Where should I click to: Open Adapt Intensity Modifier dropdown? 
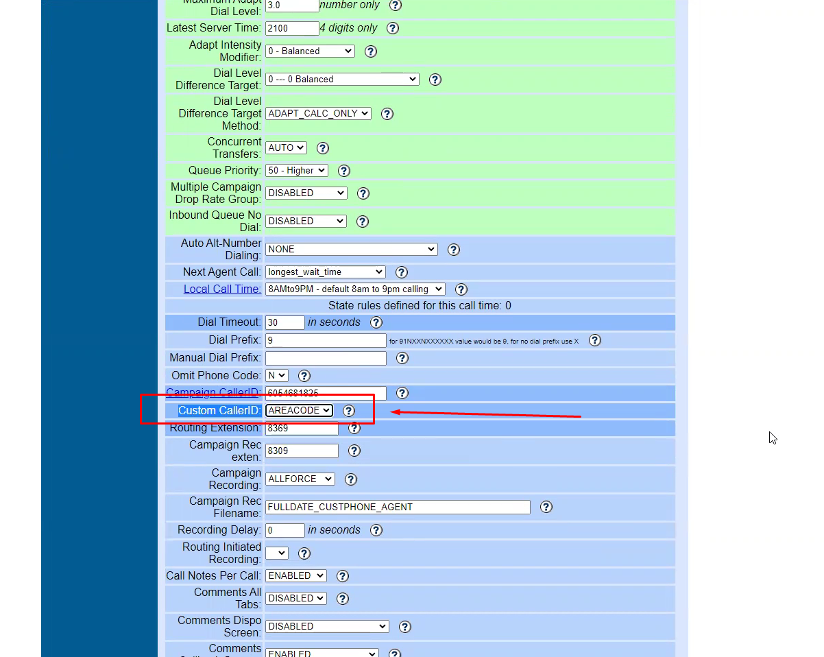click(310, 51)
